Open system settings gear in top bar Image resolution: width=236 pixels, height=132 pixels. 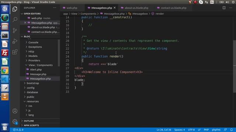click(x=233, y=2)
